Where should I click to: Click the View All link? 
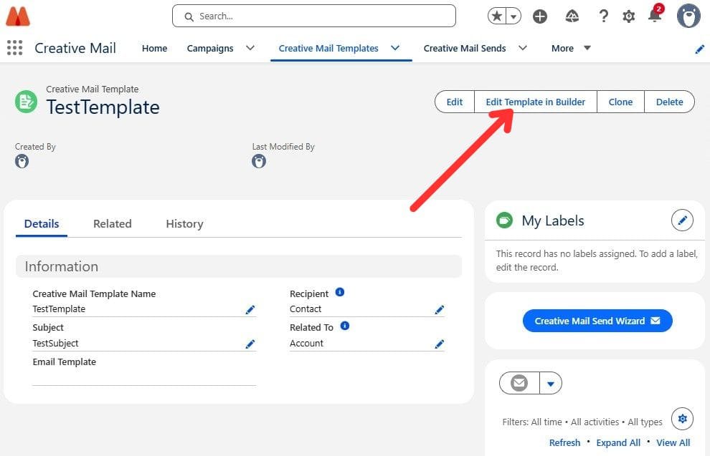(673, 442)
